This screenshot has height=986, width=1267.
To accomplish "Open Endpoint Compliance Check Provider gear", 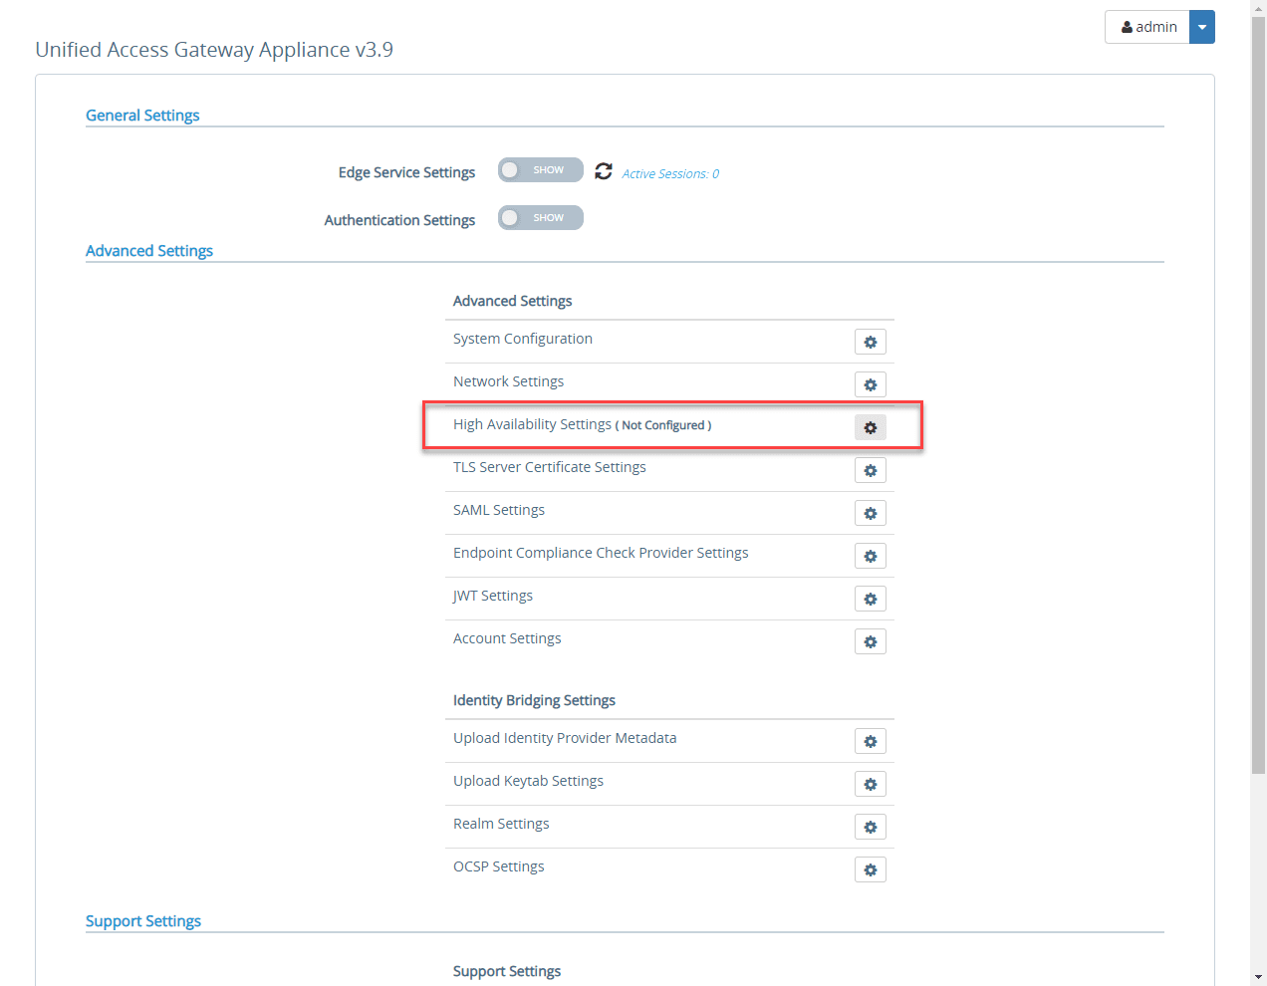I will click(x=870, y=556).
